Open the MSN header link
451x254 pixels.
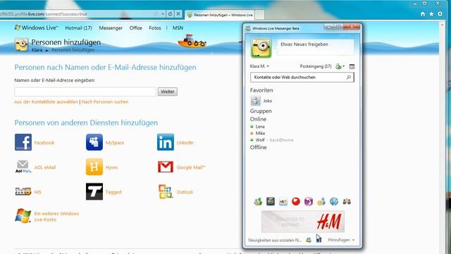pyautogui.click(x=178, y=28)
